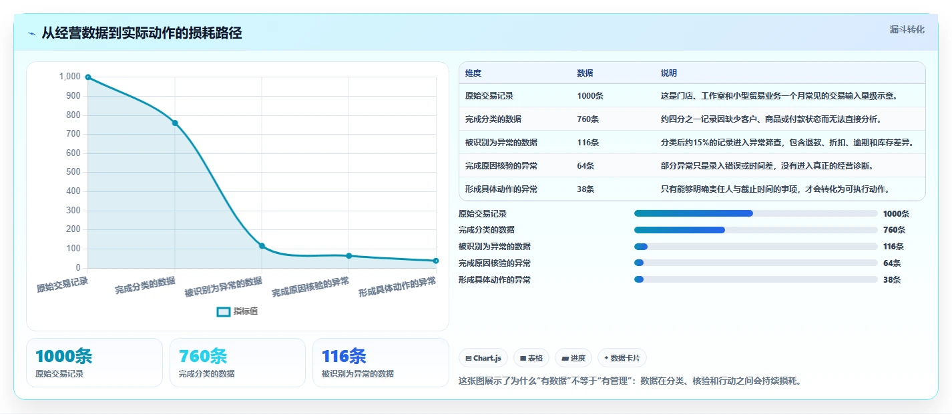The width and height of the screenshot is (952, 414).
Task: Open the 760条 完成分类的数据 data card
Action: pos(238,363)
